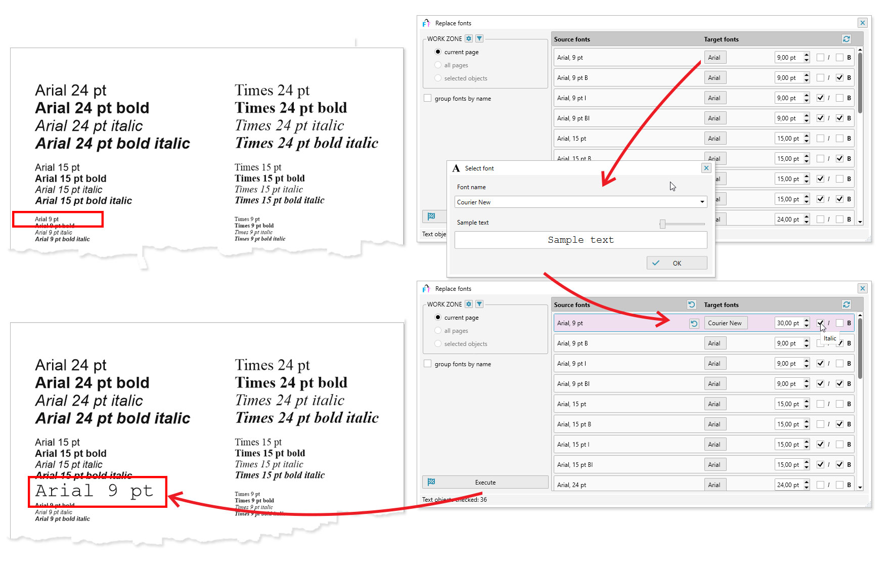Click the Sample text preview box
893x568 pixels.
tap(581, 240)
